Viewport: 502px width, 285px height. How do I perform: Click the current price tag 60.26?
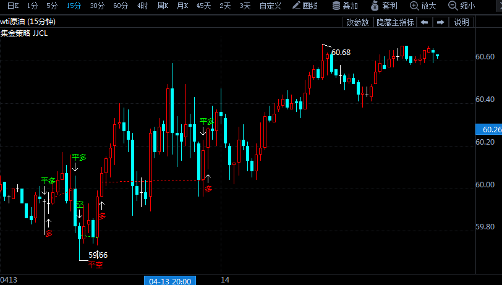click(x=489, y=129)
